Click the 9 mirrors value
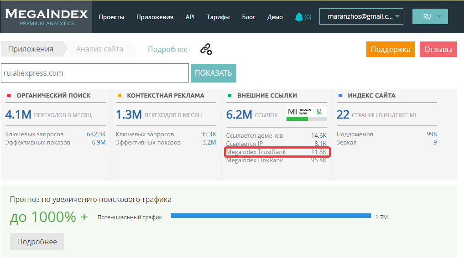Screen dimensions: 464x258 click(435, 142)
